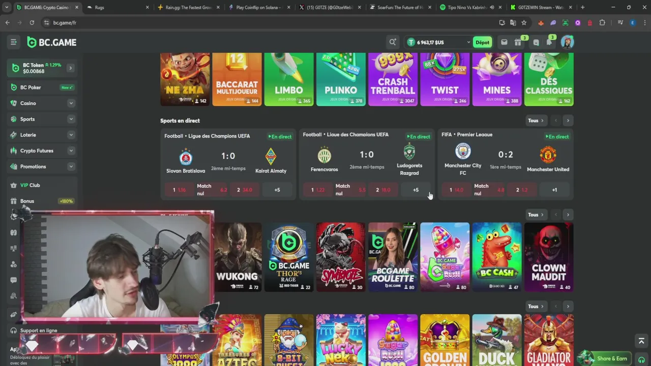The image size is (651, 366).
Task: Click the Casino cards icon in sidebar
Action: pyautogui.click(x=14, y=103)
